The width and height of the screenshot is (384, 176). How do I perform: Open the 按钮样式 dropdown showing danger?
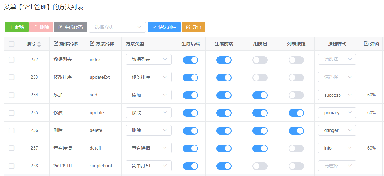click(337, 130)
